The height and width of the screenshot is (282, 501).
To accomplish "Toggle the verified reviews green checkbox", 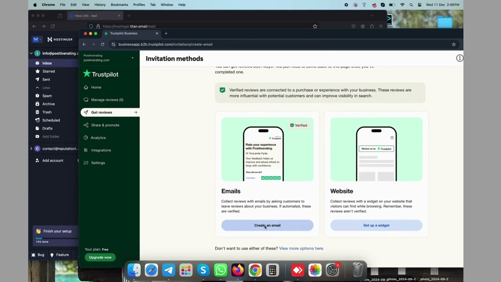I will tap(222, 90).
